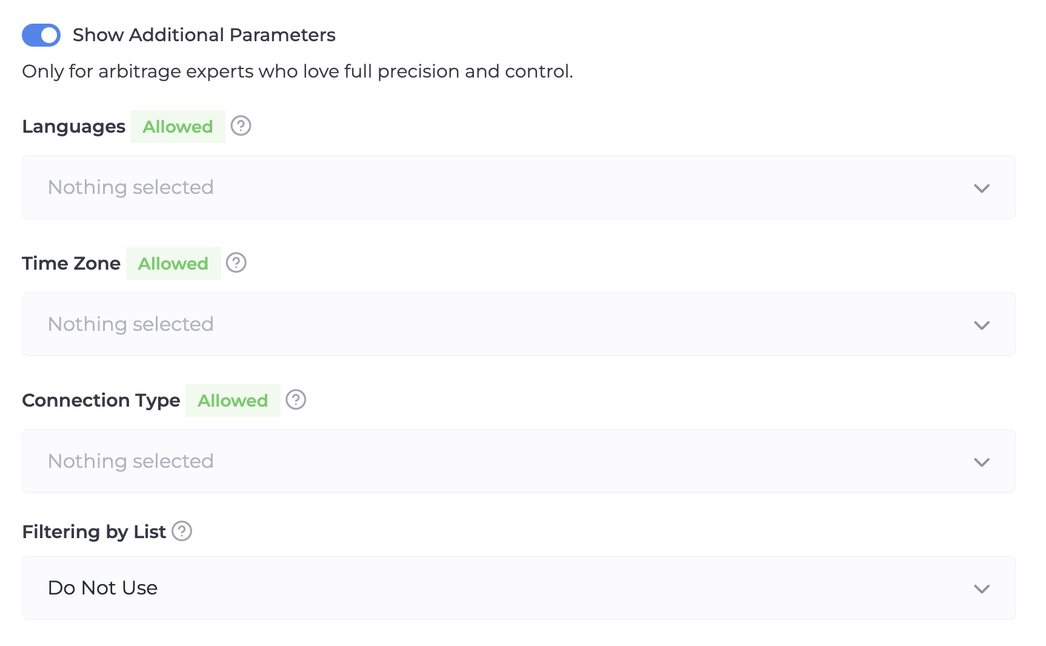
Task: Toggle the Show Additional Parameters switch
Action: pos(41,35)
